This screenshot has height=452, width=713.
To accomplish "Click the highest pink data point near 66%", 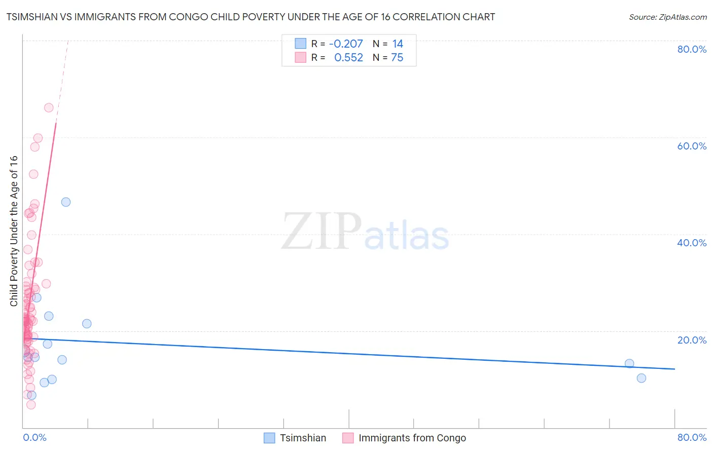I will click(49, 107).
